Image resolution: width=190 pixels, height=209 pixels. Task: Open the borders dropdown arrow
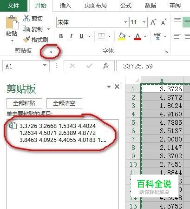(109, 37)
